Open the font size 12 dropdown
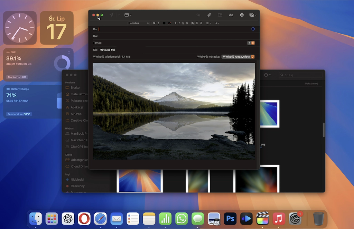The width and height of the screenshot is (354, 229). [x=156, y=23]
